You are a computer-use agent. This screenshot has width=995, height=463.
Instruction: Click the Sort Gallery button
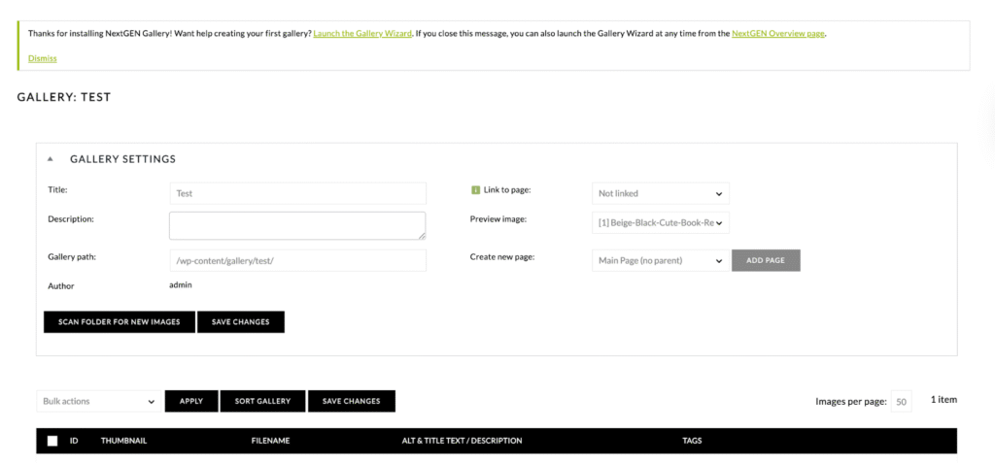click(262, 401)
